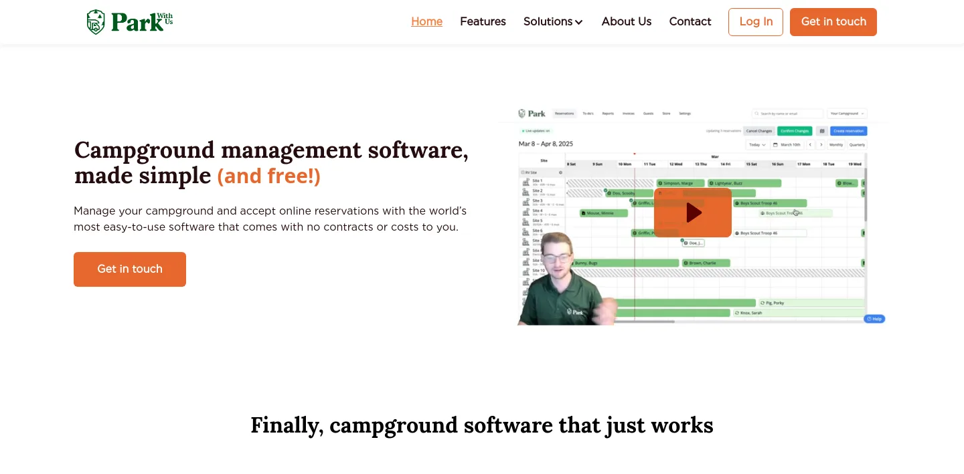Click the Log In button

coord(756,22)
